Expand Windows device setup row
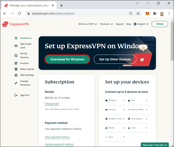174x147 pixels. click(x=115, y=100)
